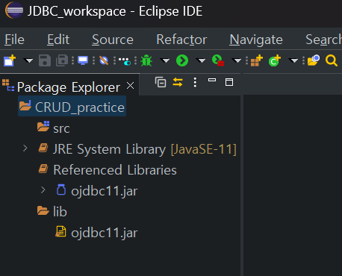Toggle Link with Editor arrows
Image resolution: width=342 pixels, height=276 pixels.
pyautogui.click(x=178, y=82)
